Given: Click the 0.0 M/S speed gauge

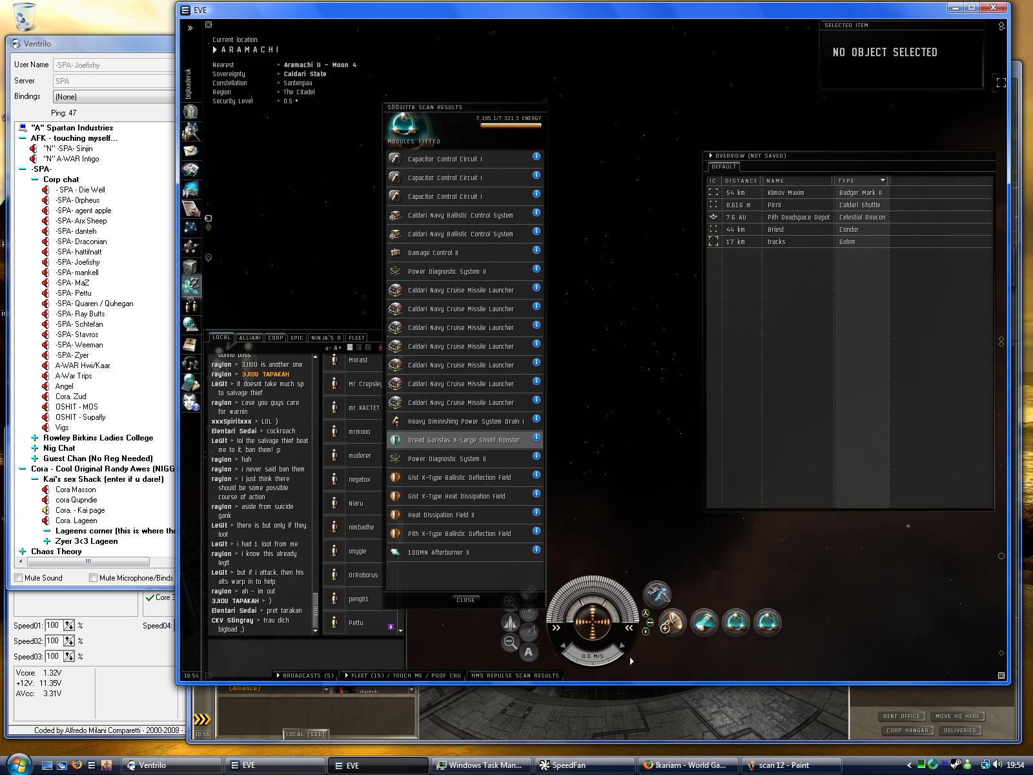Looking at the screenshot, I should tap(592, 656).
